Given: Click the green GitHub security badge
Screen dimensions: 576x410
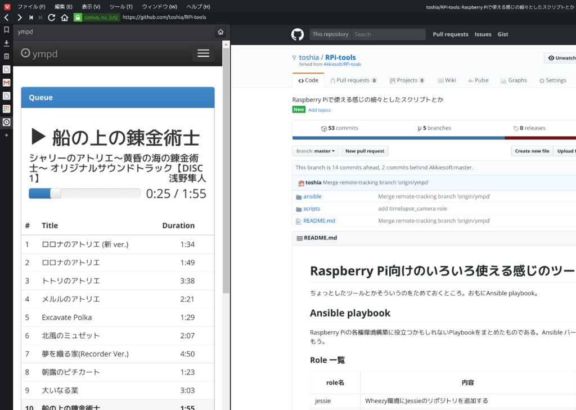Looking at the screenshot, I should (96, 17).
